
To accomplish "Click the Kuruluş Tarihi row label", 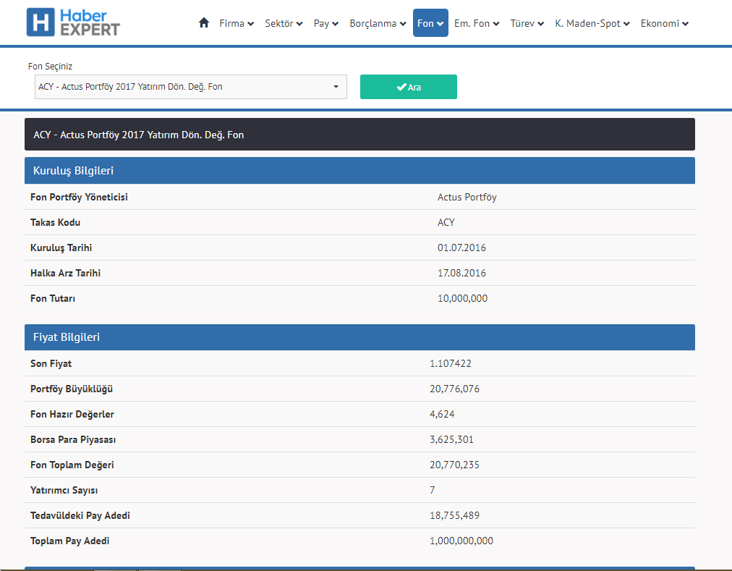I will pyautogui.click(x=61, y=248).
